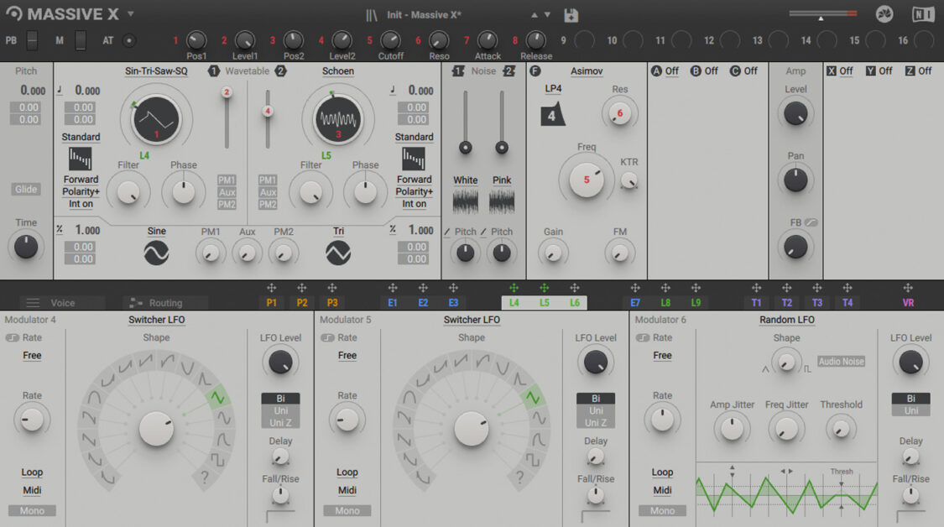Click the hamburger icon next to Voice
944x527 pixels.
34,302
